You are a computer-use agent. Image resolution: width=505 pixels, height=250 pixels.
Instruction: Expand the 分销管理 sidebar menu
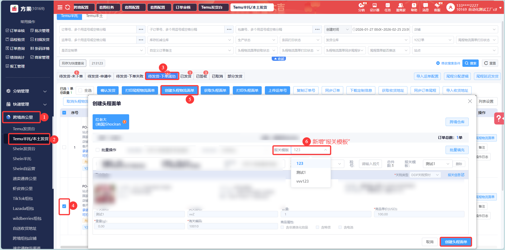click(26, 91)
